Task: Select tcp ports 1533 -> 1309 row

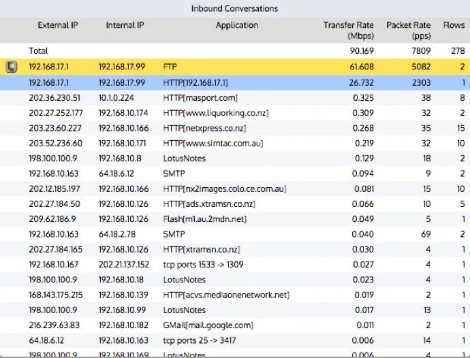Action: pos(235,265)
